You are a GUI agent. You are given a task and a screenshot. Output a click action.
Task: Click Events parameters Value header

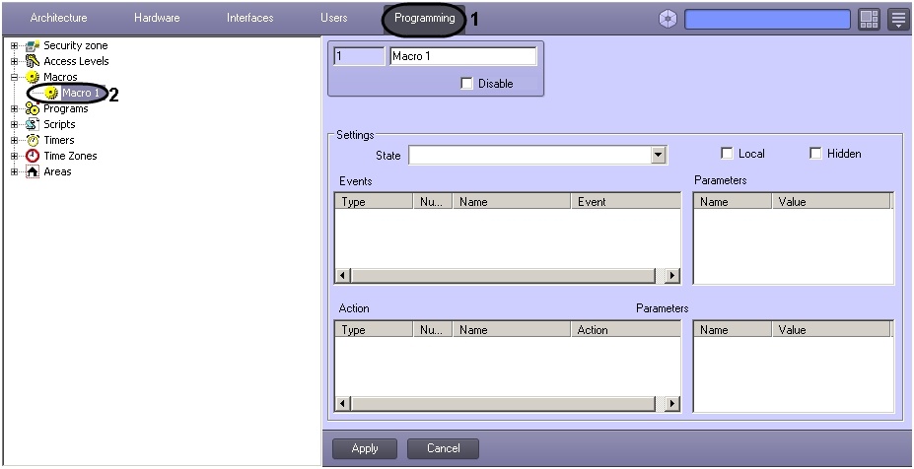pyautogui.click(x=832, y=202)
